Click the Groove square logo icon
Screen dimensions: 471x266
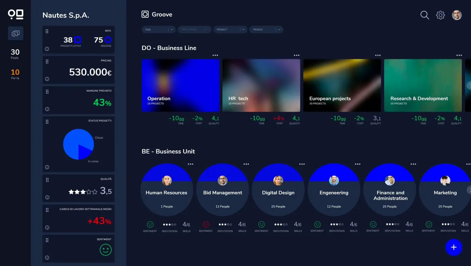click(145, 14)
